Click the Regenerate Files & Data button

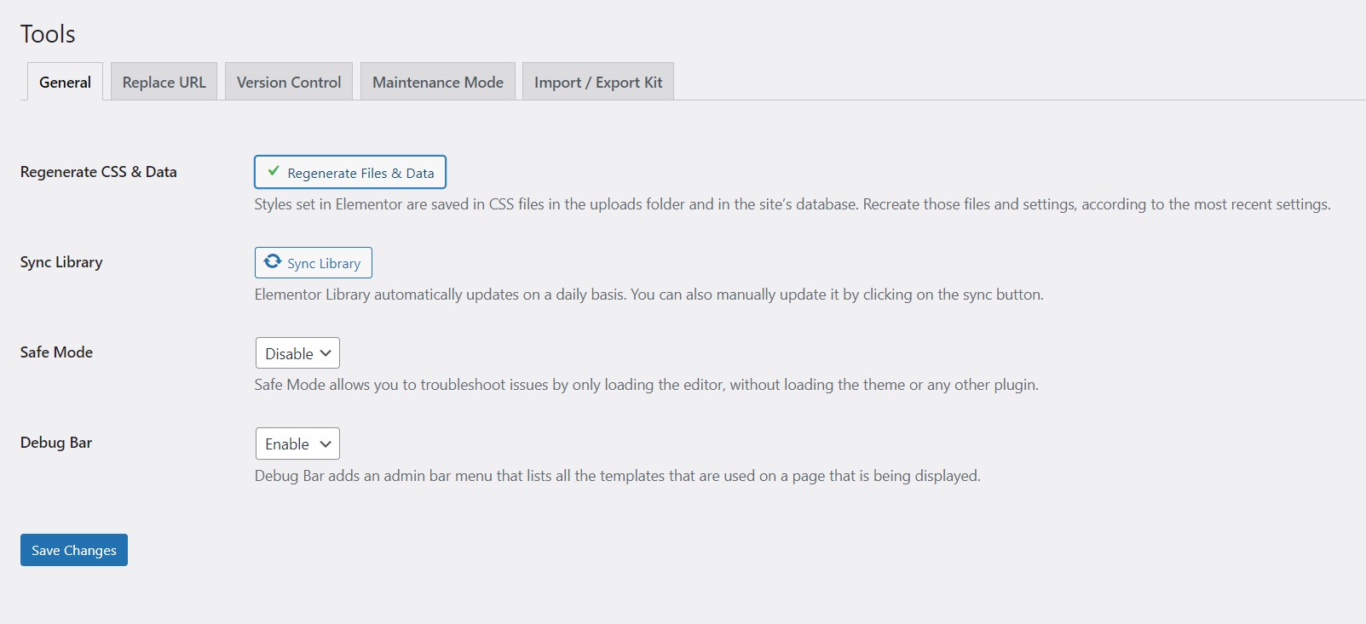(x=349, y=171)
